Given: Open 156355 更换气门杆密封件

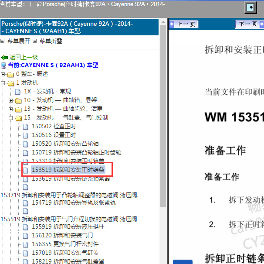Looking at the screenshot, I should tap(65, 244).
